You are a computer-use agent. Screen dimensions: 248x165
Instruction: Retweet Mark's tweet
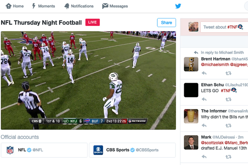tap(228, 156)
